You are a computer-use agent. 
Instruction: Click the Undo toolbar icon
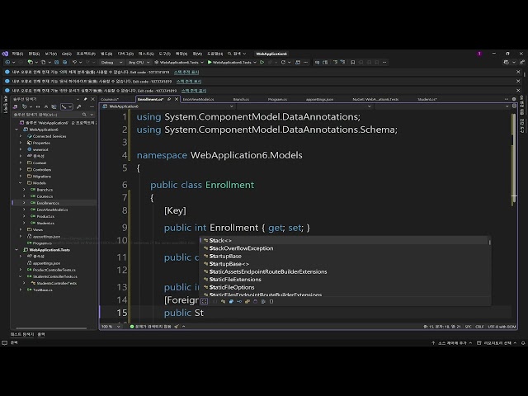(75, 63)
